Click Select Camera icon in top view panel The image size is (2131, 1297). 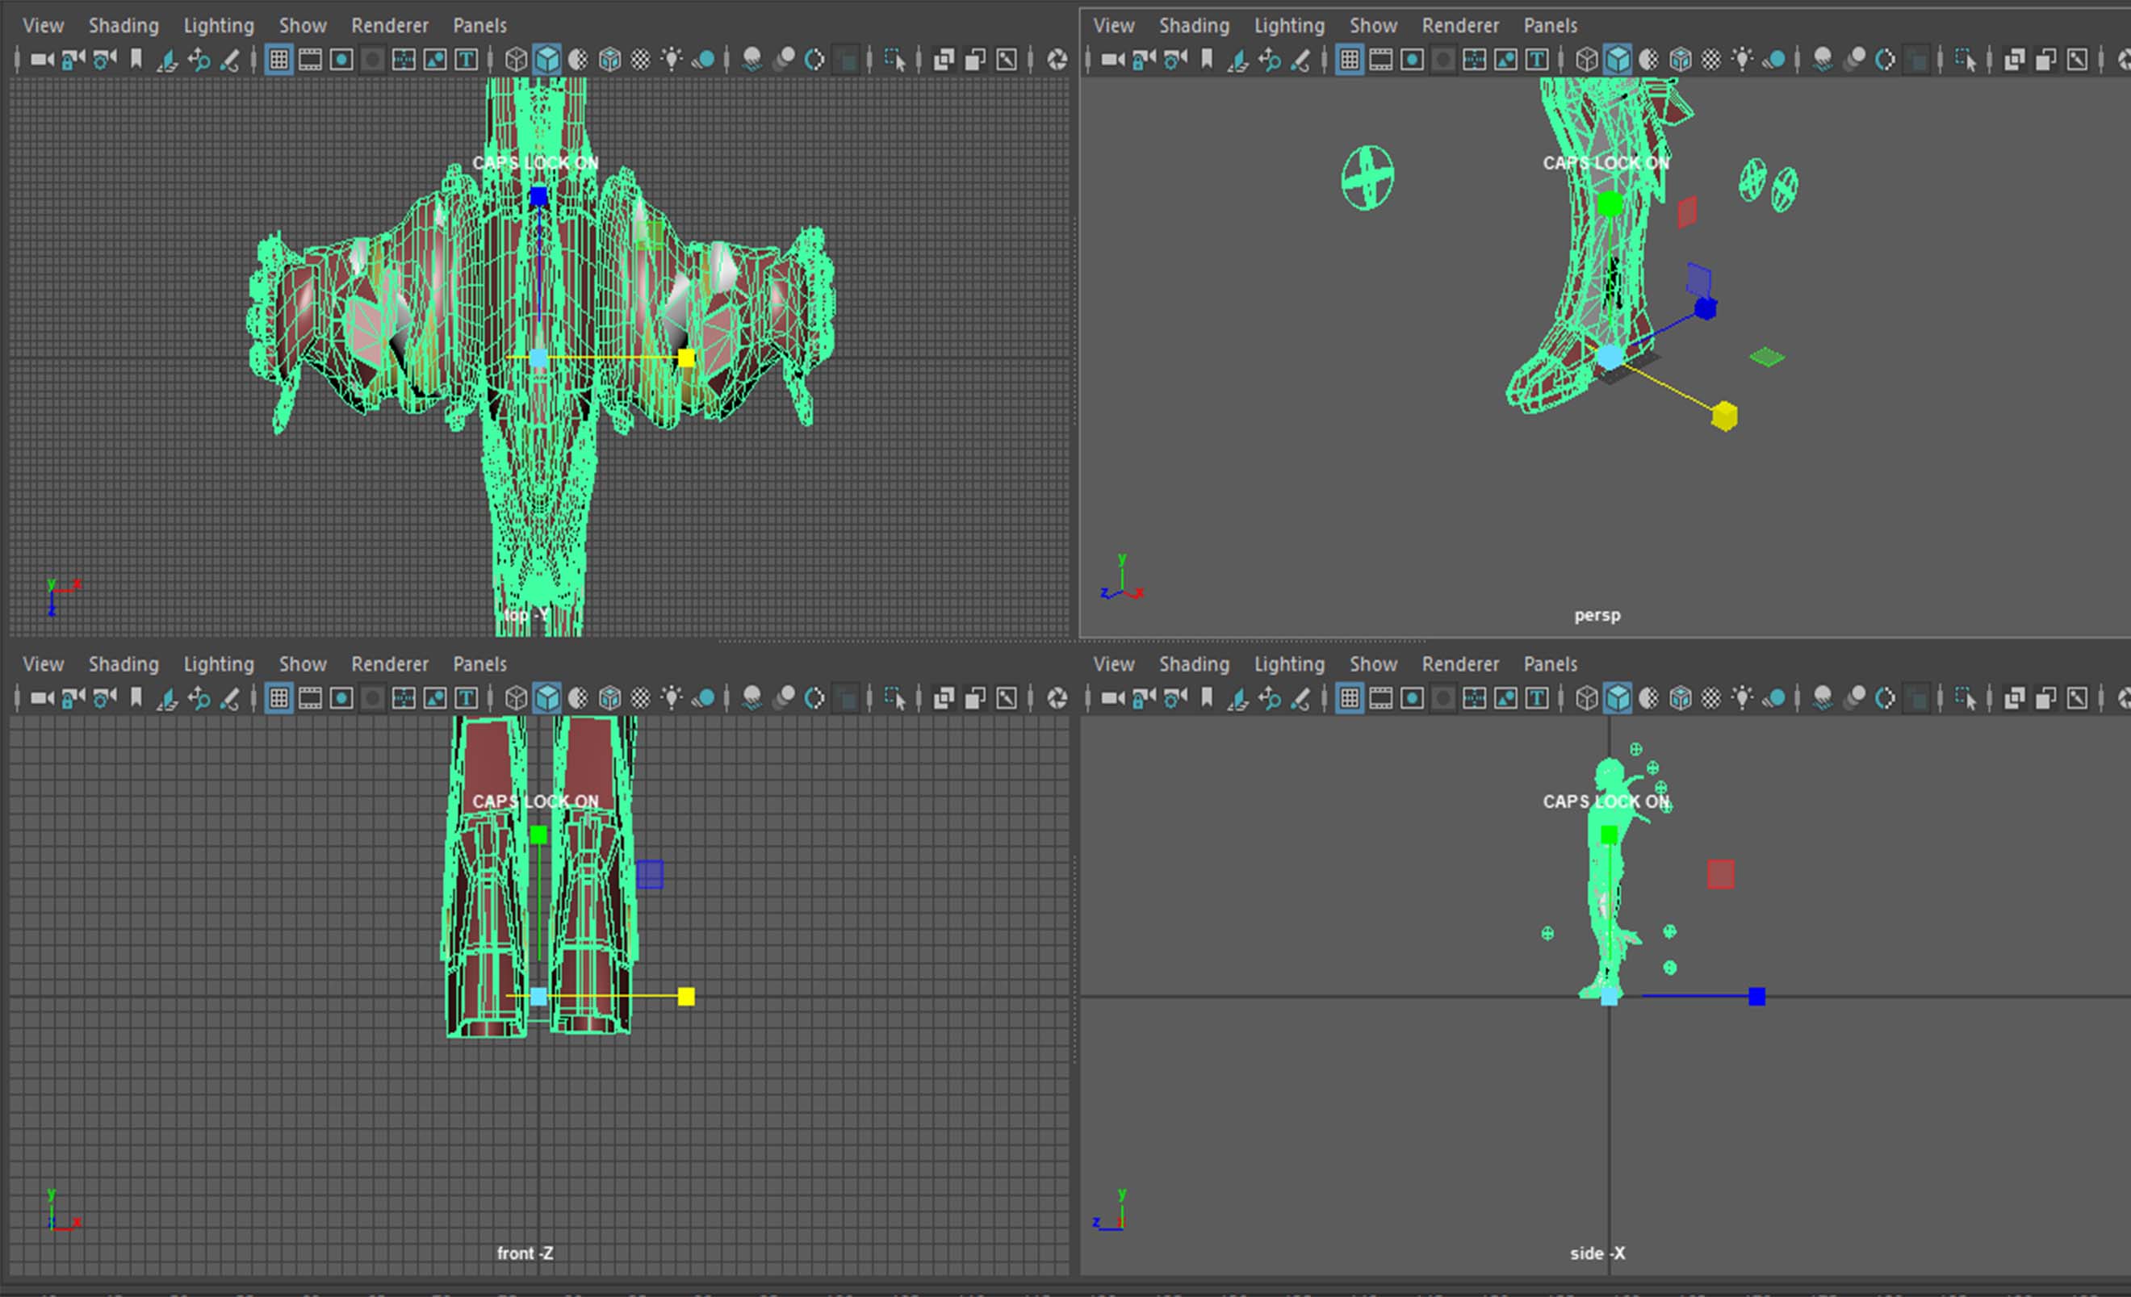coord(41,60)
